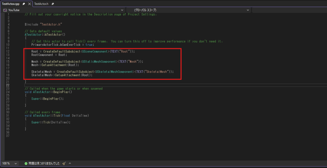The height and width of the screenshot is (168, 327).
Task: Pin the TestActor.h tab
Action: point(52,4)
